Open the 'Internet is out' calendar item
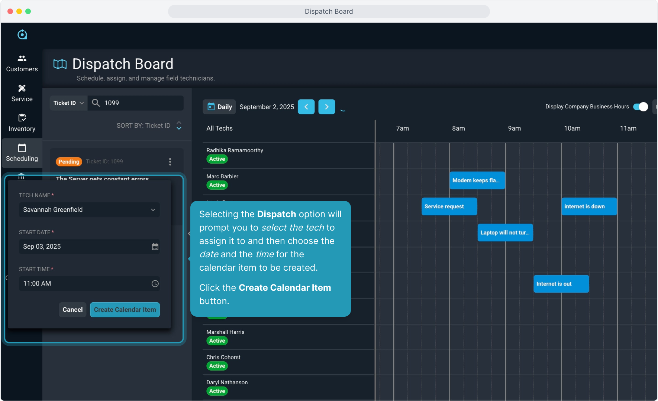The height and width of the screenshot is (401, 658). click(561, 284)
